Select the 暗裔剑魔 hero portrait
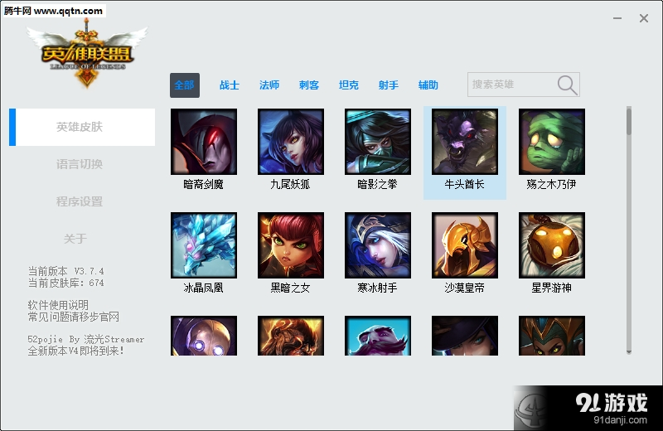This screenshot has width=663, height=431. coord(204,142)
